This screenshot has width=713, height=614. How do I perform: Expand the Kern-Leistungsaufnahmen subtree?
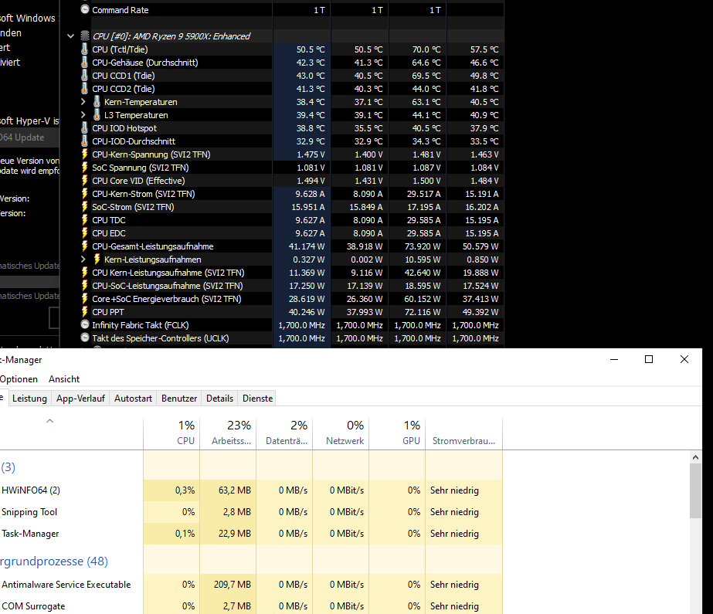coord(83,259)
